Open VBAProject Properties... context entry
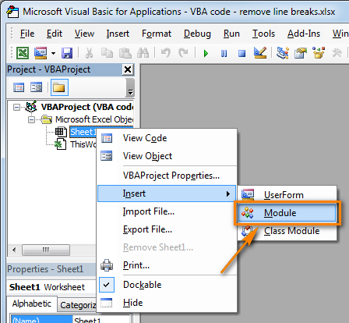 [x=167, y=176]
